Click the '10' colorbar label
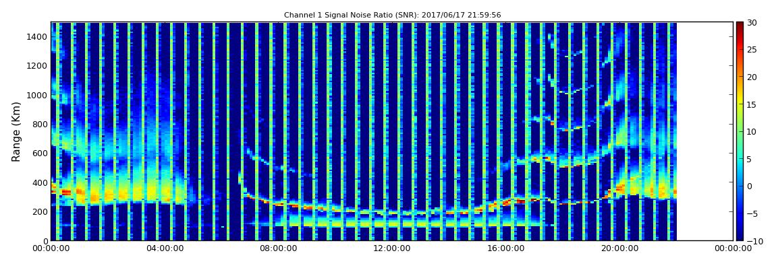Viewport: 776px width, 274px height. 752,132
